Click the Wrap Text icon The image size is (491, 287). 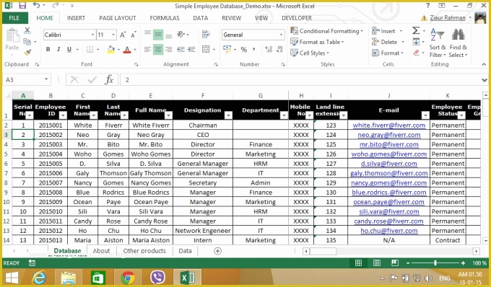click(206, 34)
